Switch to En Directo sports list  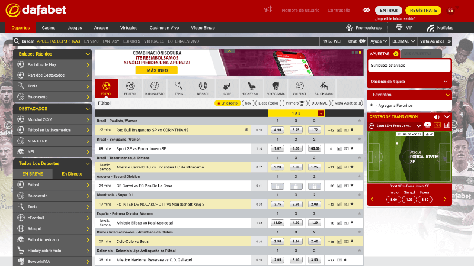click(x=72, y=174)
